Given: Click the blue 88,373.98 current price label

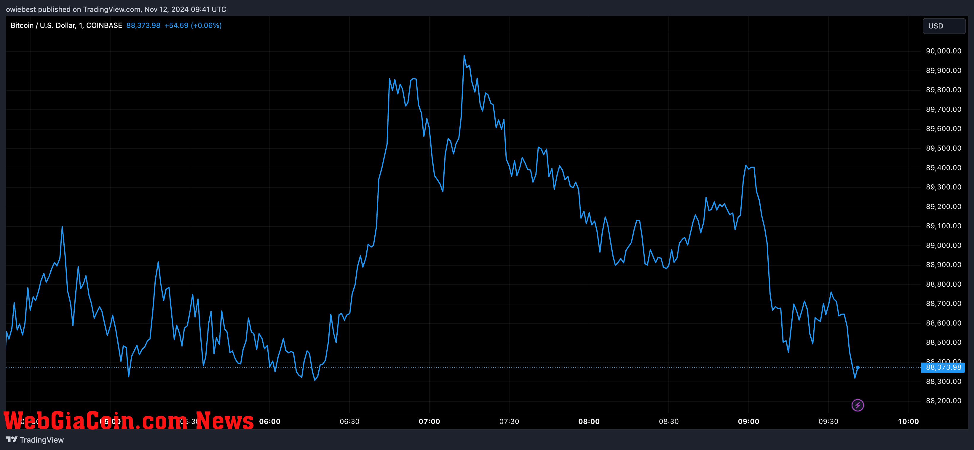Looking at the screenshot, I should point(943,368).
